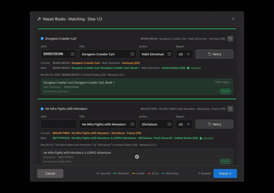The width and height of the screenshot is (274, 193).
Task: Click the orange France (FR) current text
Action: (x=134, y=133)
